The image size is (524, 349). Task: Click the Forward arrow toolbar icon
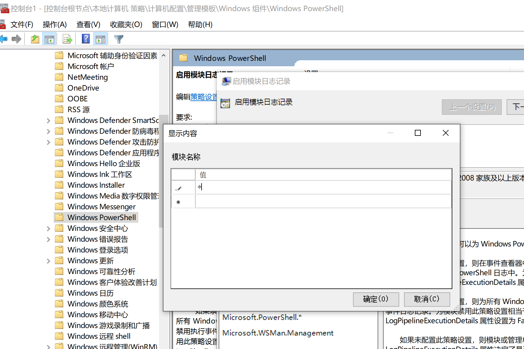click(16, 39)
